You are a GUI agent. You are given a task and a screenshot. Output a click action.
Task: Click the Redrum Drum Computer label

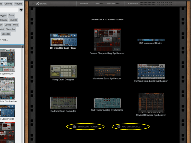(63, 111)
